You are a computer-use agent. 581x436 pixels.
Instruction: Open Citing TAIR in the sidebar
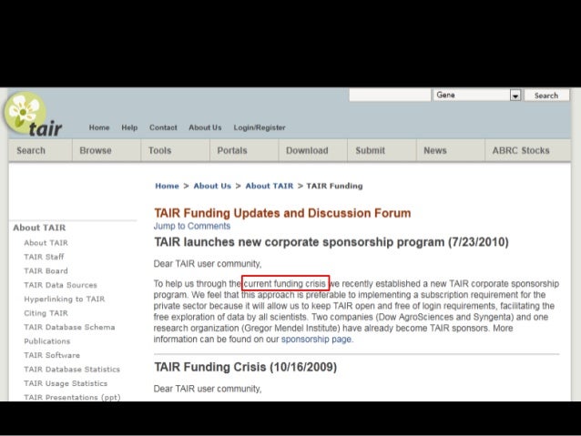[x=46, y=313]
